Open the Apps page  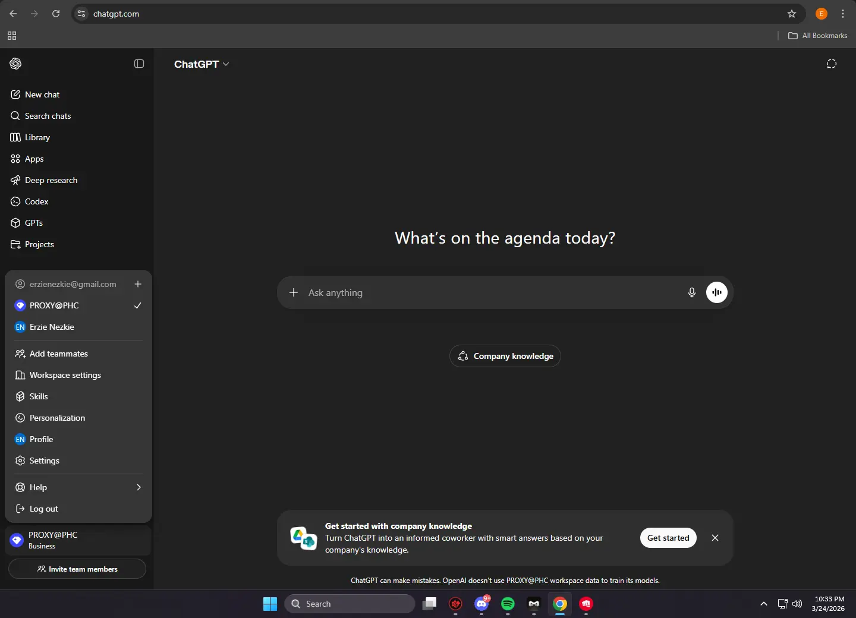coord(77,159)
